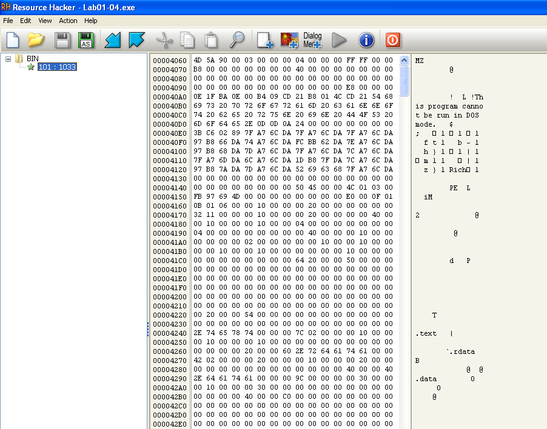This screenshot has width=547, height=429.
Task: Select the 101 : 1033 resource item
Action: coord(56,67)
